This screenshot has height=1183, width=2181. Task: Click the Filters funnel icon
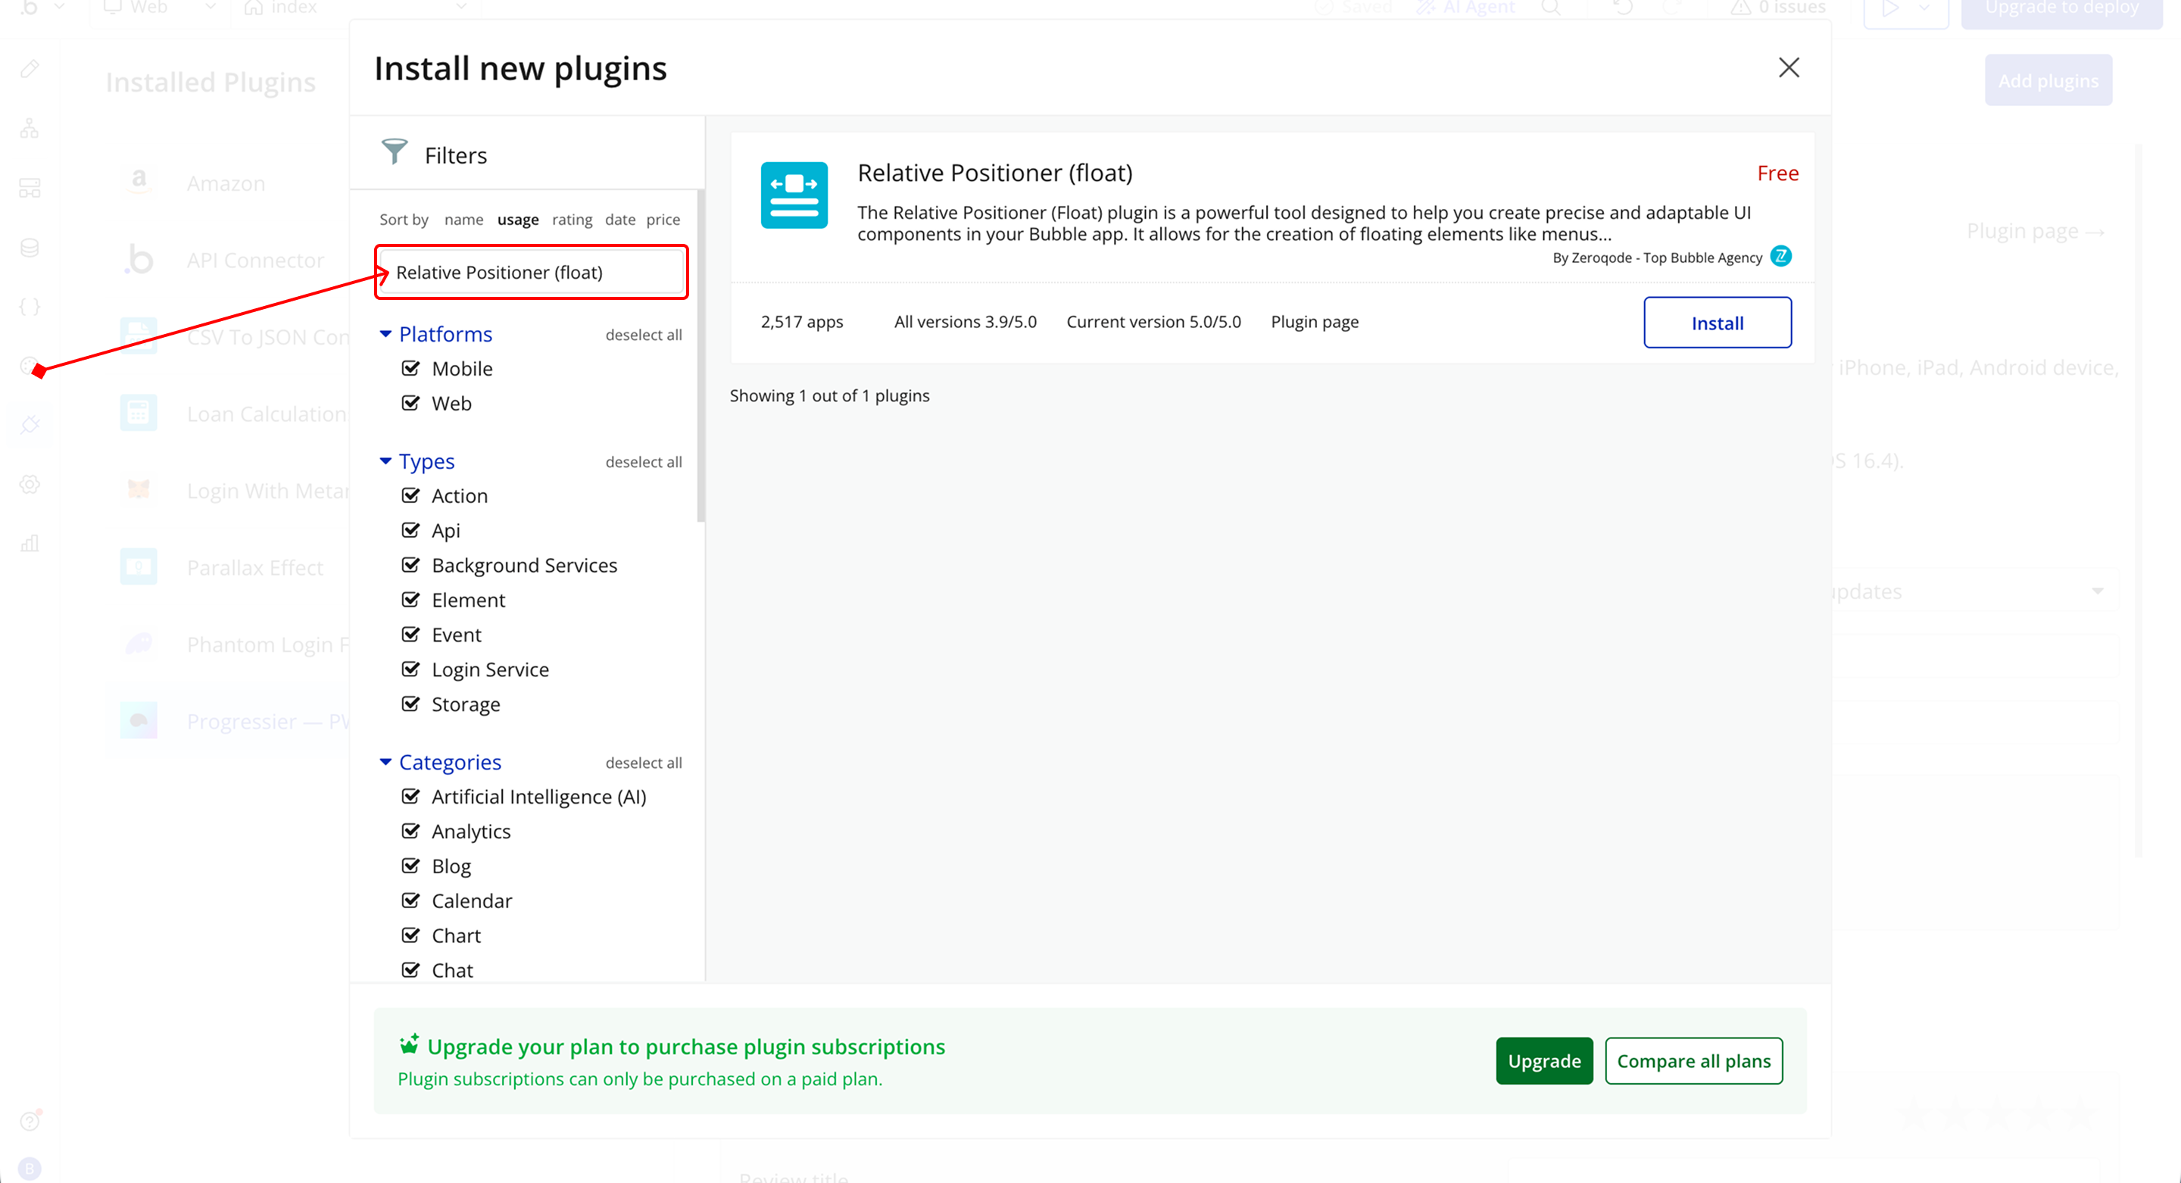click(395, 152)
